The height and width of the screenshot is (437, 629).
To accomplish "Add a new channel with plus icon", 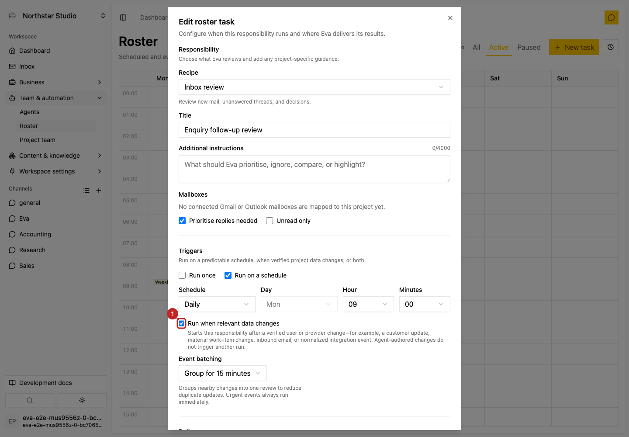I will tap(99, 191).
